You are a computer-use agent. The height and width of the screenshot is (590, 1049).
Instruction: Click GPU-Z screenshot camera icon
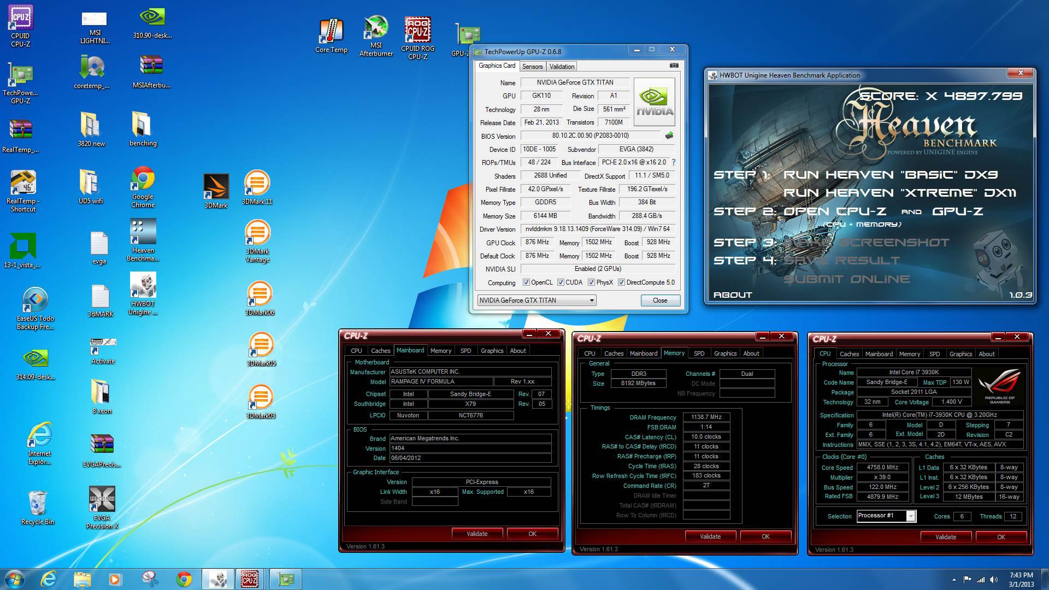674,66
